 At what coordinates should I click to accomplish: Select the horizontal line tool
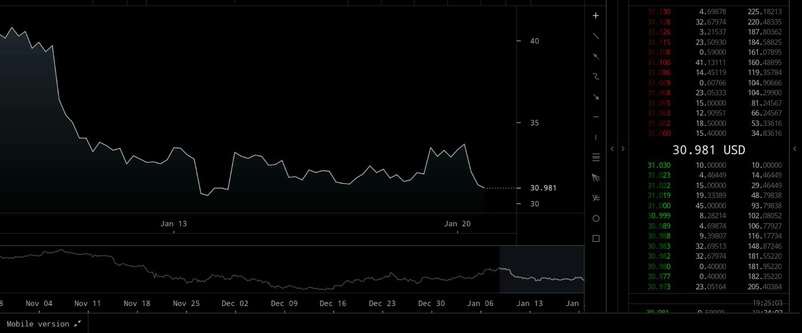tap(596, 117)
